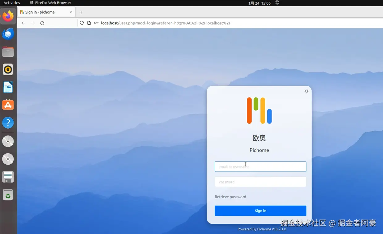Open Ubuntu Software from the dock

pos(8,105)
